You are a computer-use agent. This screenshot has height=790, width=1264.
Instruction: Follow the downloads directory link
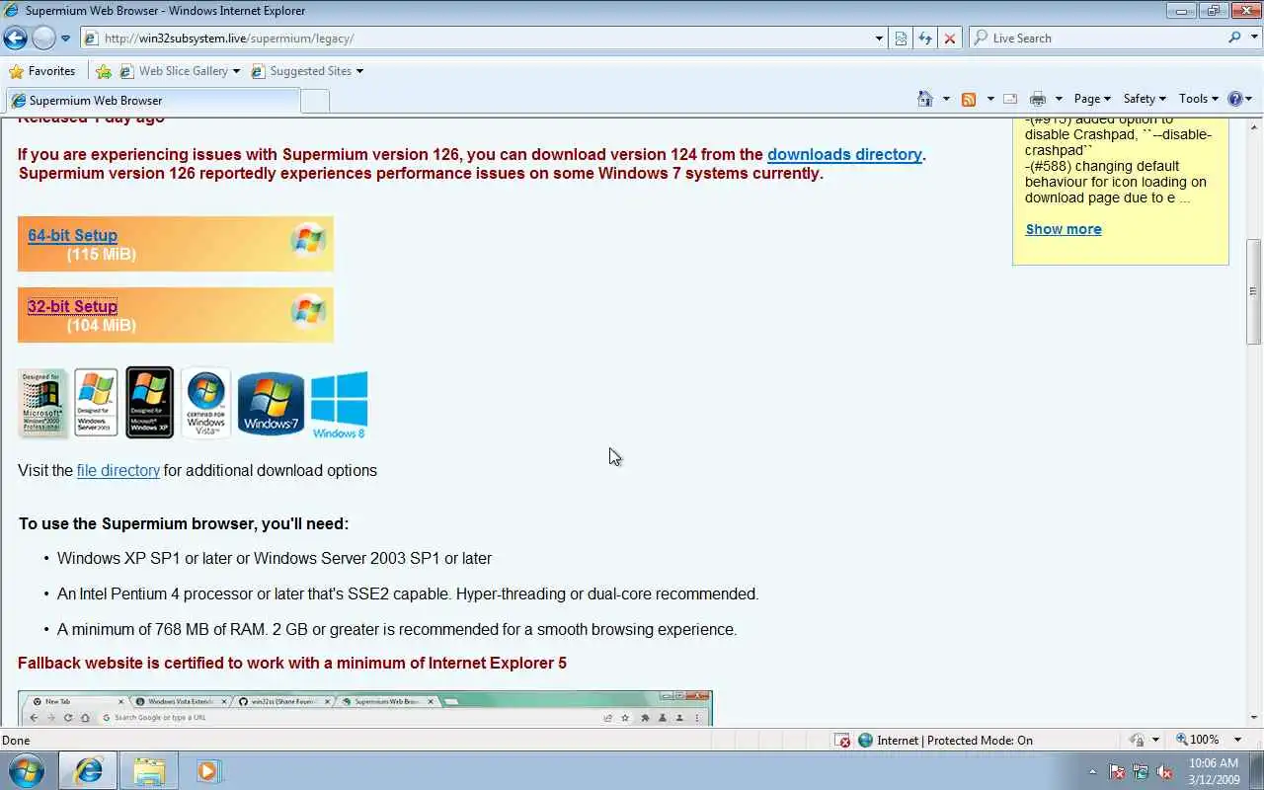click(844, 154)
